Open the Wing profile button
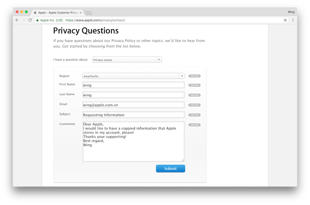 291,12
